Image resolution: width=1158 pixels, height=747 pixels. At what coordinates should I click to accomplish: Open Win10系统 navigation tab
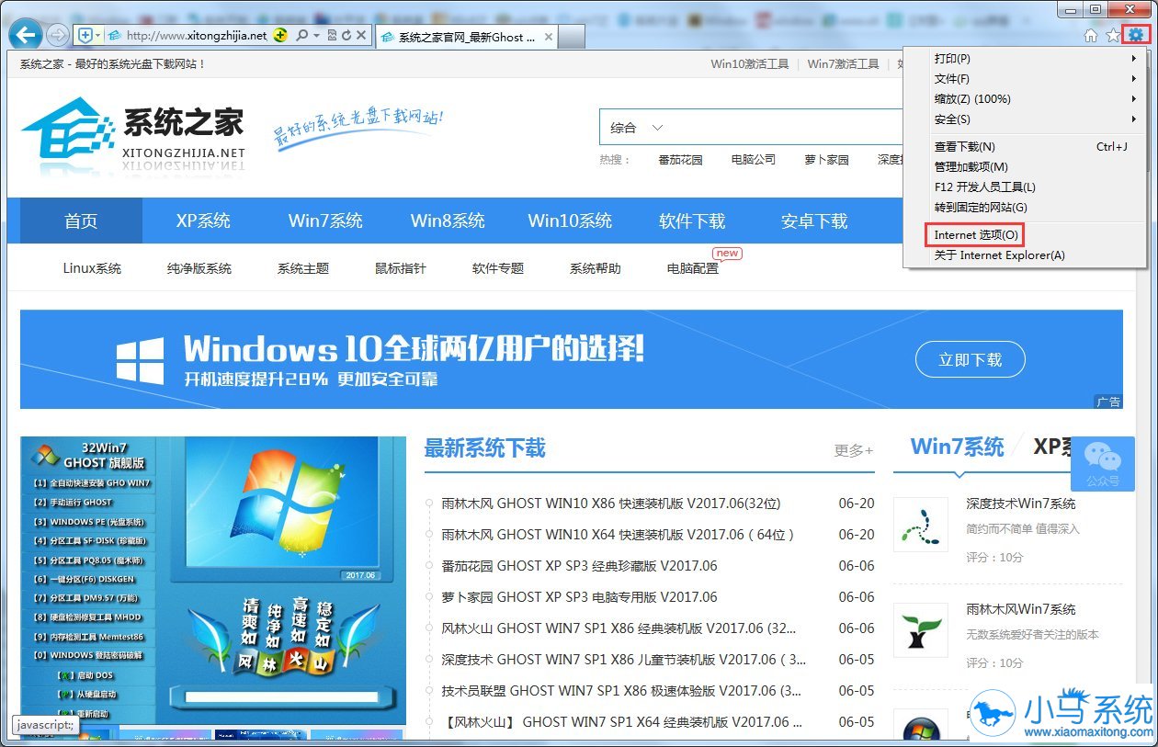[x=570, y=221]
